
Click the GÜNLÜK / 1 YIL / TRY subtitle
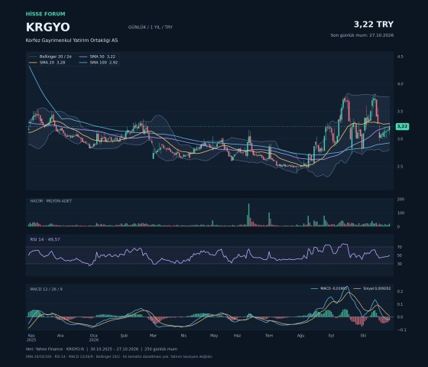tap(151, 27)
